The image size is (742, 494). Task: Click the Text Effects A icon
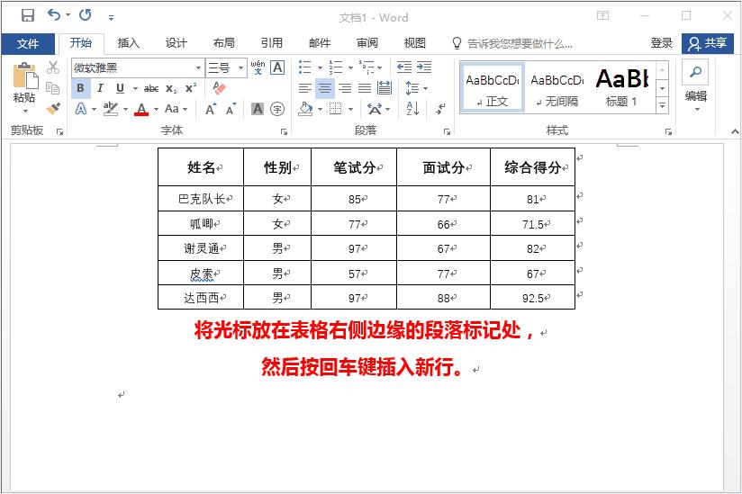point(81,109)
